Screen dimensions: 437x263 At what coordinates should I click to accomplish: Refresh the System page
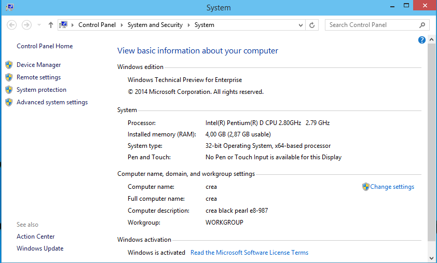pos(312,25)
